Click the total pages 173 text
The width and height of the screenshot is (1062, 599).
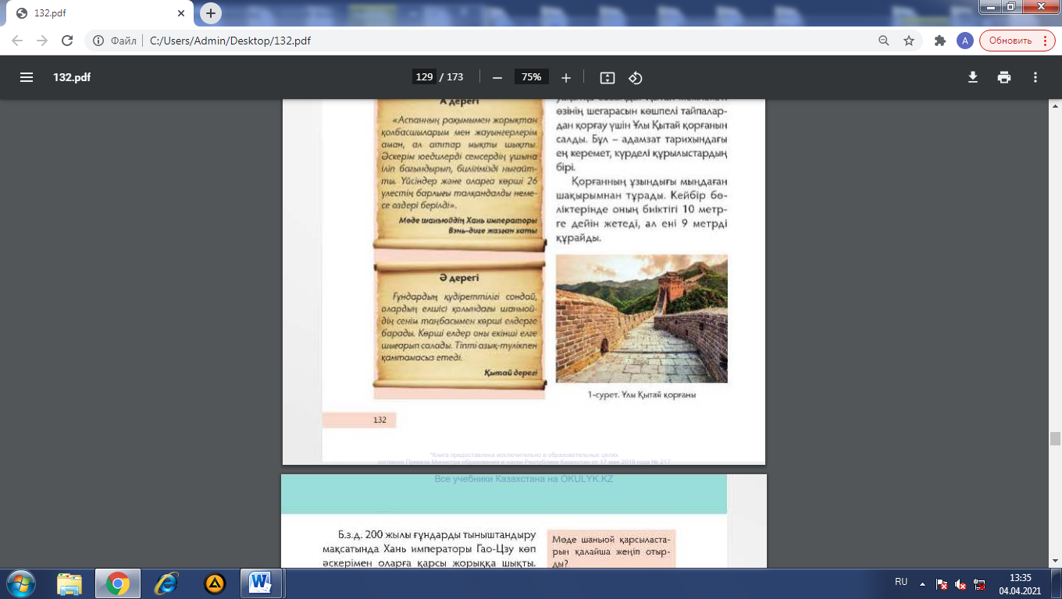454,77
